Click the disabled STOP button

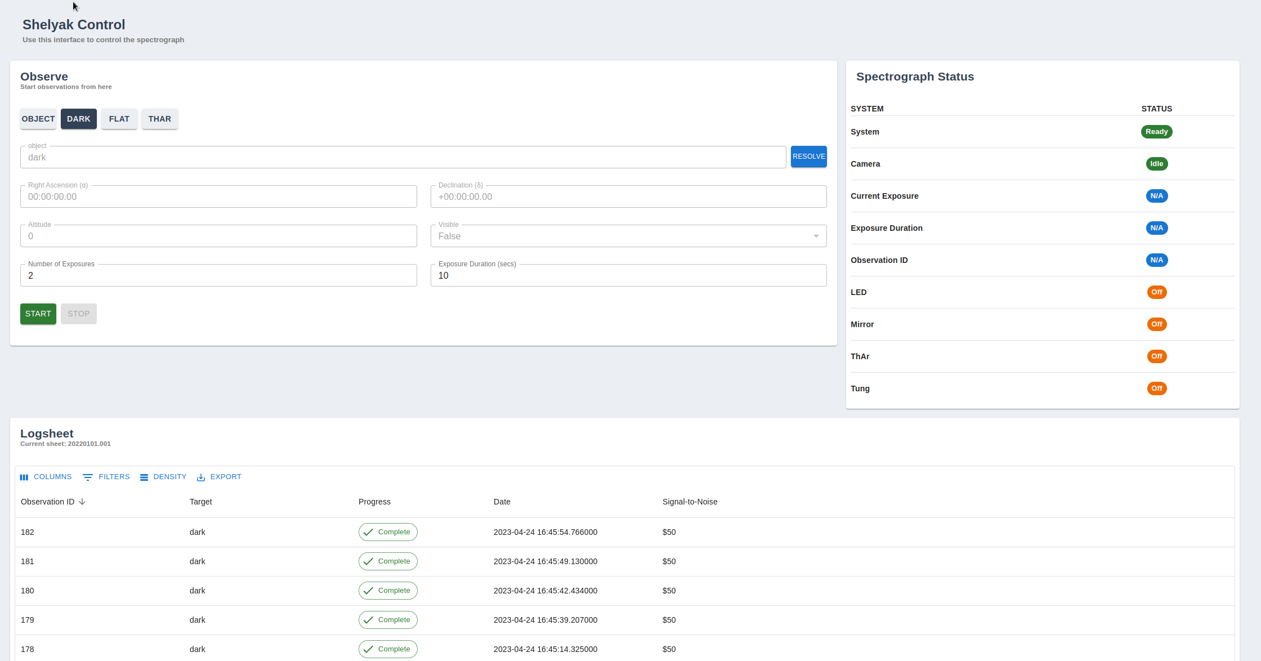tap(79, 314)
